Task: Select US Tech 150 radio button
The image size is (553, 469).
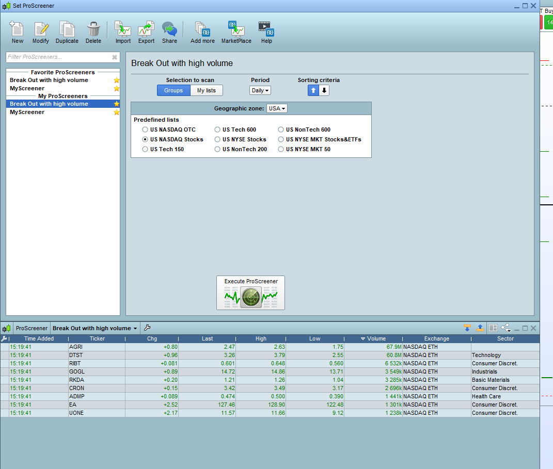Action: pyautogui.click(x=146, y=150)
